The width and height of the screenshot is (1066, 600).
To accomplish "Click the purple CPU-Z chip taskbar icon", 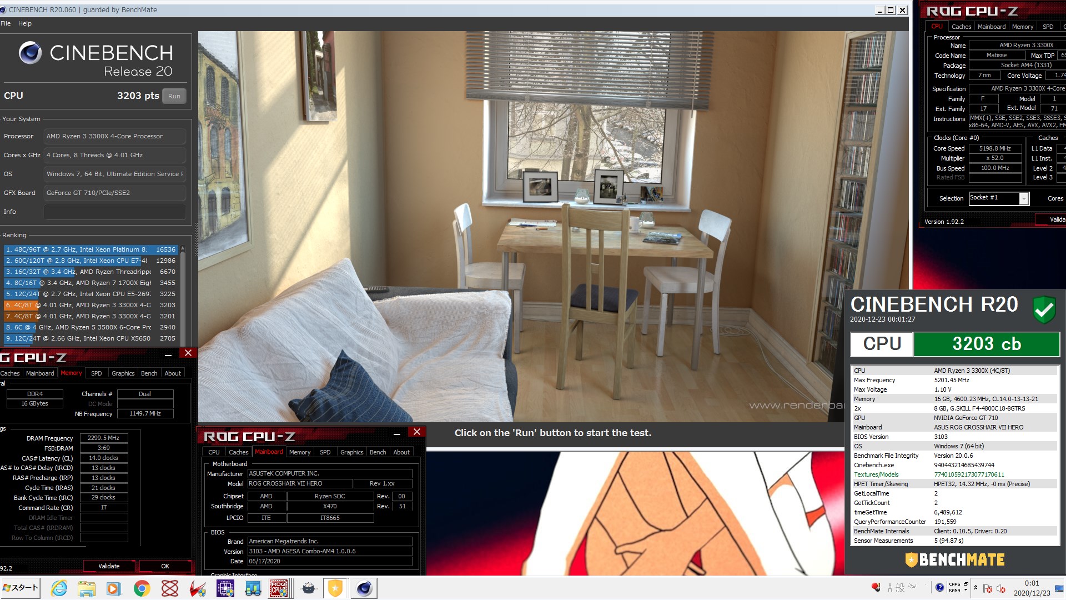I will (225, 588).
